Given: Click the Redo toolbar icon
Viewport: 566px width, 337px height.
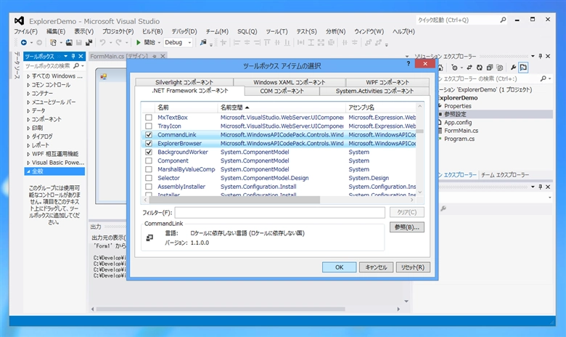Looking at the screenshot, I should click(x=118, y=43).
